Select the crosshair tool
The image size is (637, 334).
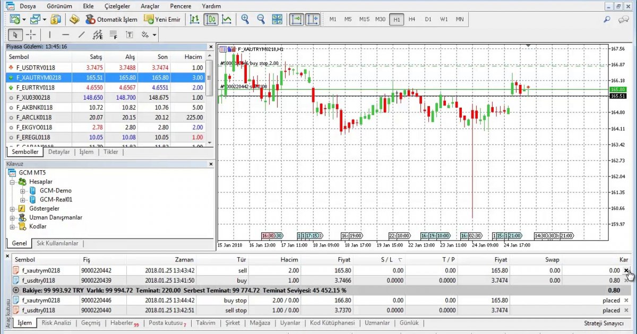31,35
